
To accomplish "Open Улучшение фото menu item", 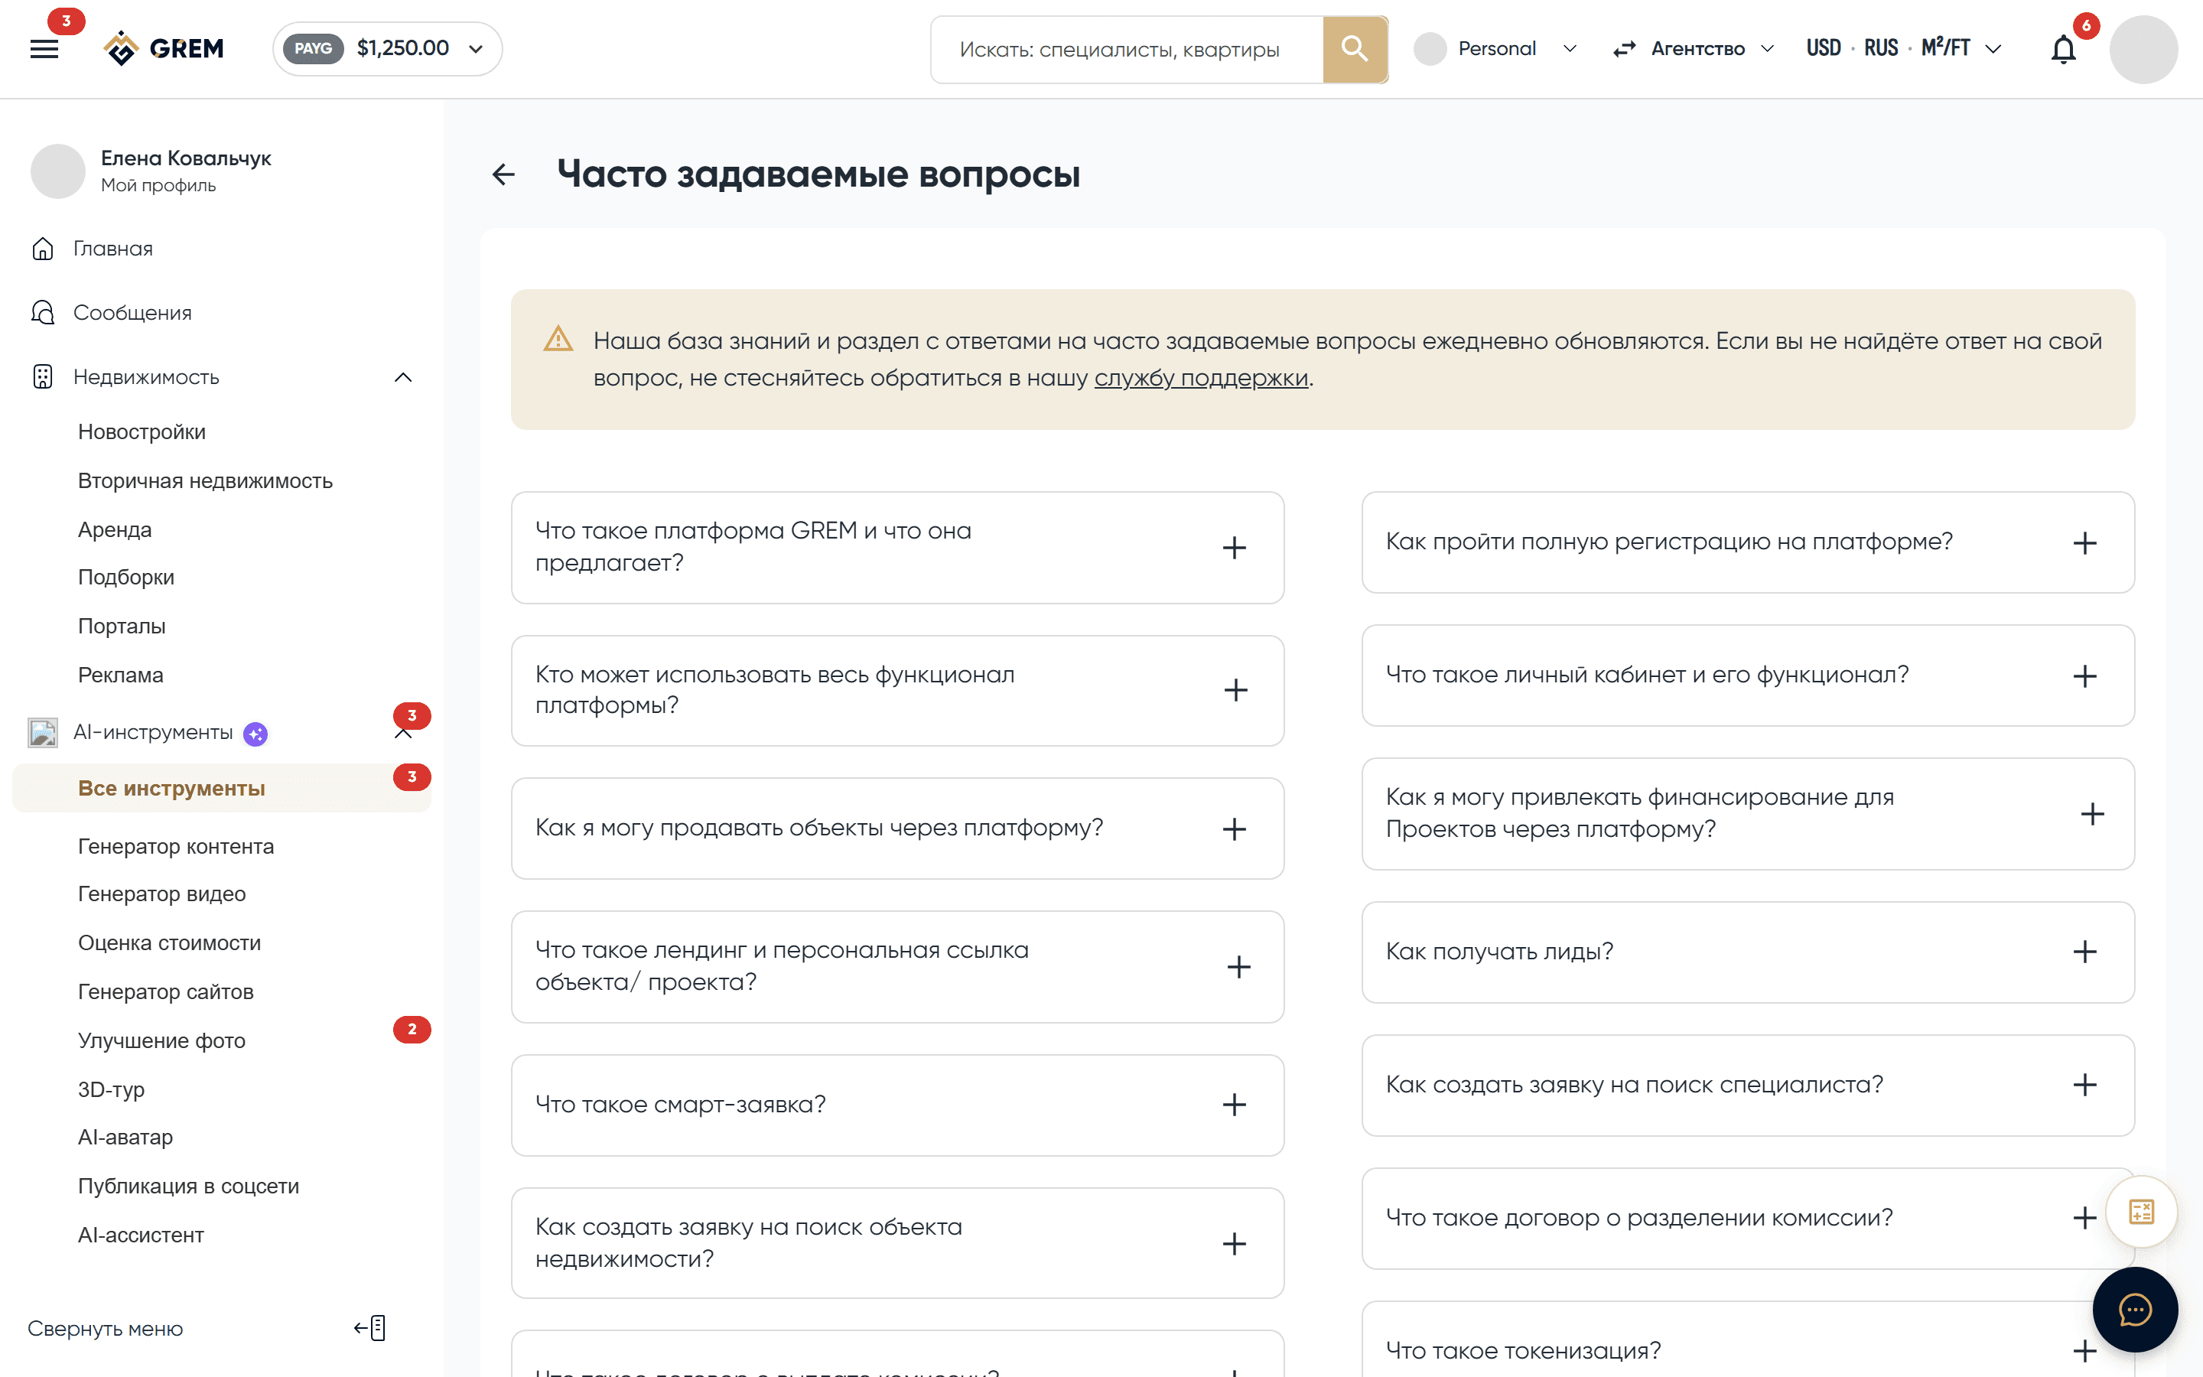I will tap(162, 1040).
